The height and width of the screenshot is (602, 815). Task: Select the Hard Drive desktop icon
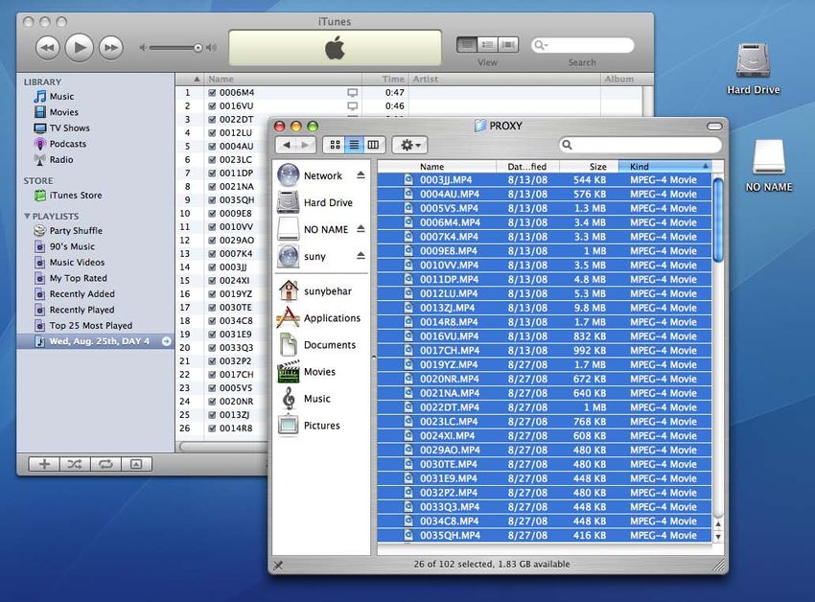[x=753, y=69]
